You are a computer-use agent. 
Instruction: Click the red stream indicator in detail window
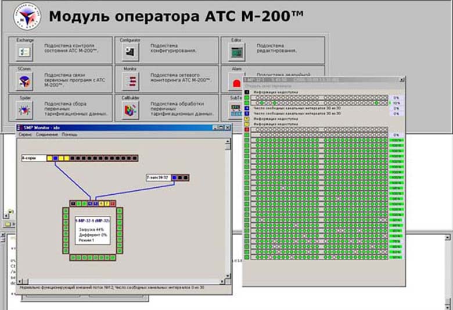tap(247, 130)
